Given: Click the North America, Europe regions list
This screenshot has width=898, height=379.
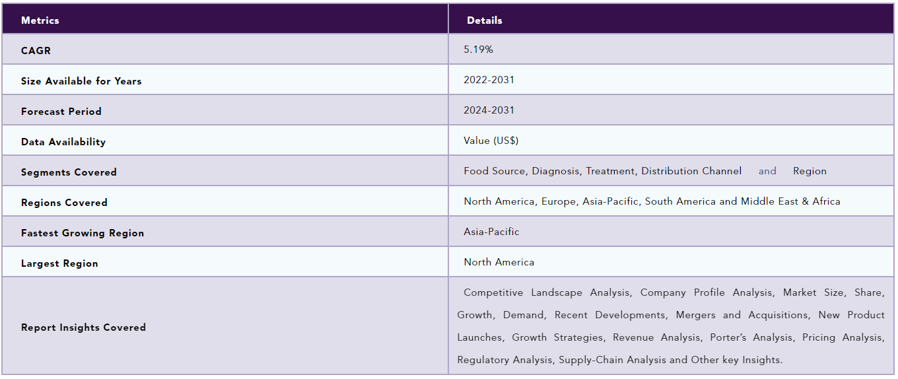Looking at the screenshot, I should point(652,201).
